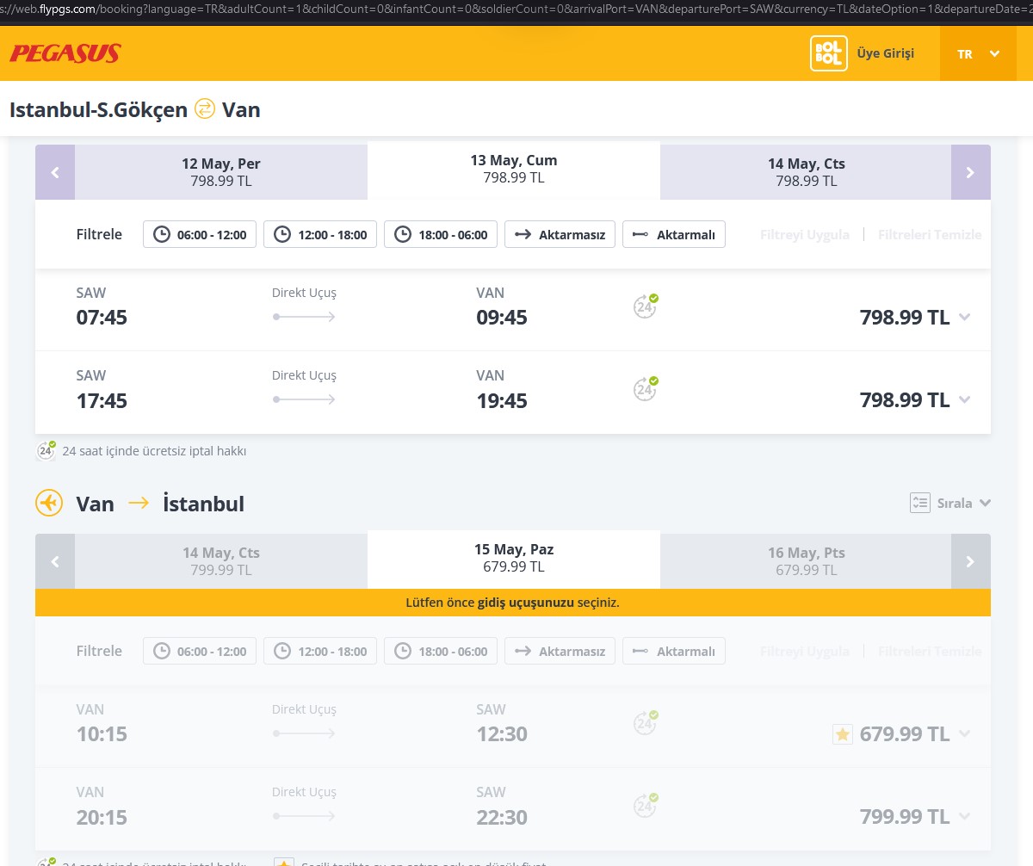Show previous departure dates with left arrow
The height and width of the screenshot is (866, 1033).
tap(55, 172)
